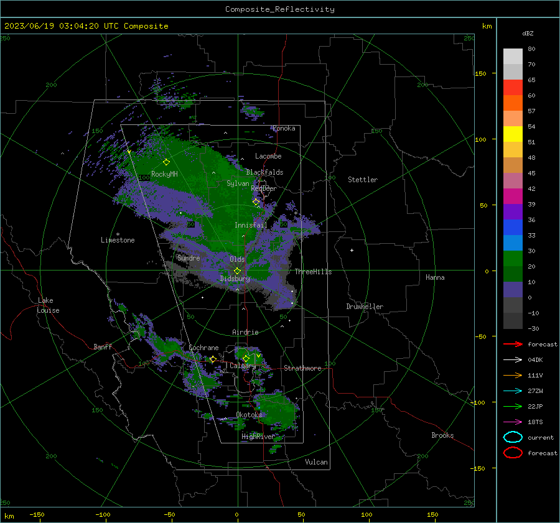Click the dBZ legend heading

click(x=528, y=33)
